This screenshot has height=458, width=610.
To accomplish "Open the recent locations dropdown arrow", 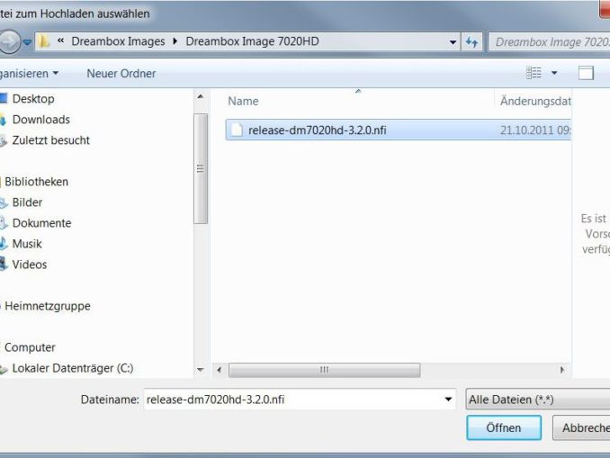I will click(x=27, y=42).
